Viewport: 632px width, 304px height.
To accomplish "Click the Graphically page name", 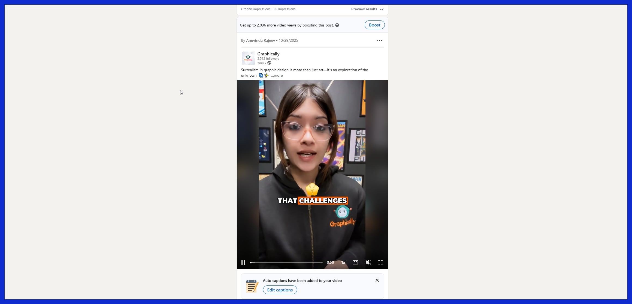I will pos(268,54).
